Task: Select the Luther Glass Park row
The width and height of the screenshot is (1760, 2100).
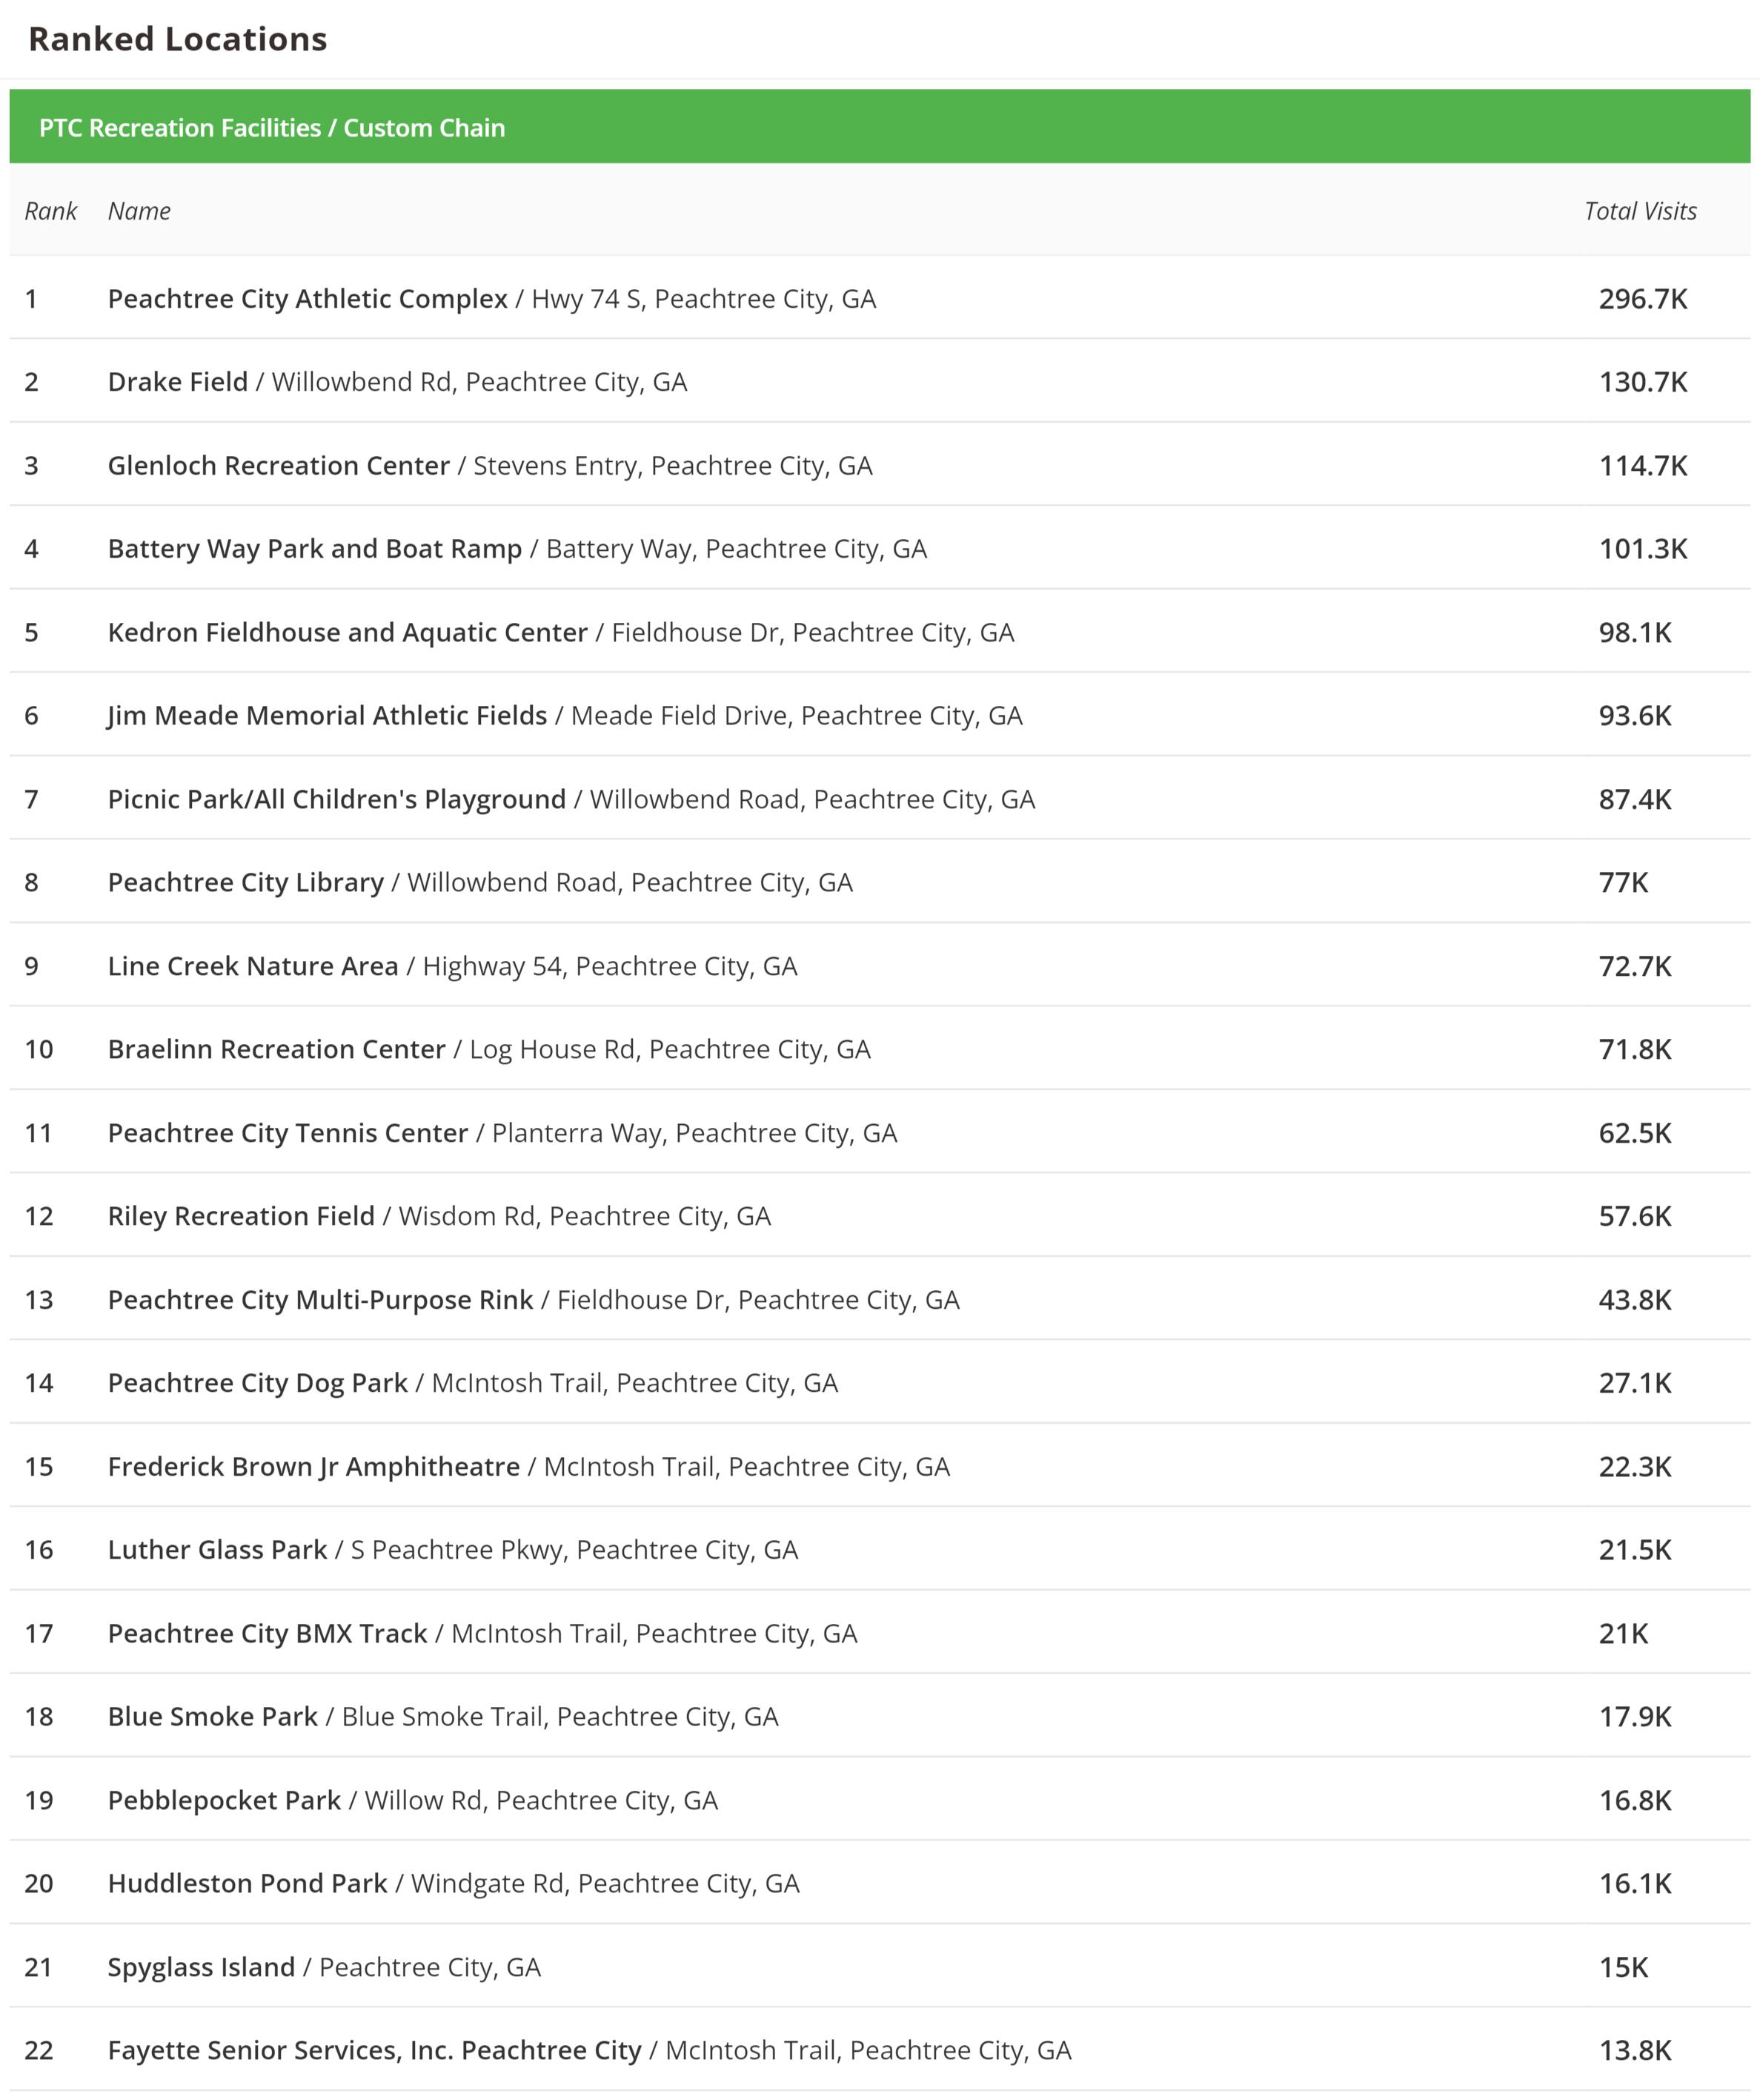Action: click(218, 1550)
